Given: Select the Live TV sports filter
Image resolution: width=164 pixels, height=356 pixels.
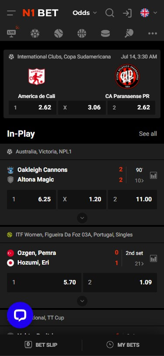Looking at the screenshot, I should (x=13, y=32).
